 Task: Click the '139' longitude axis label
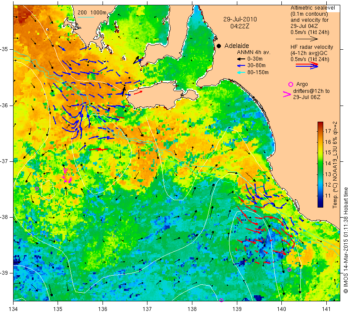pyautogui.click(x=237, y=309)
